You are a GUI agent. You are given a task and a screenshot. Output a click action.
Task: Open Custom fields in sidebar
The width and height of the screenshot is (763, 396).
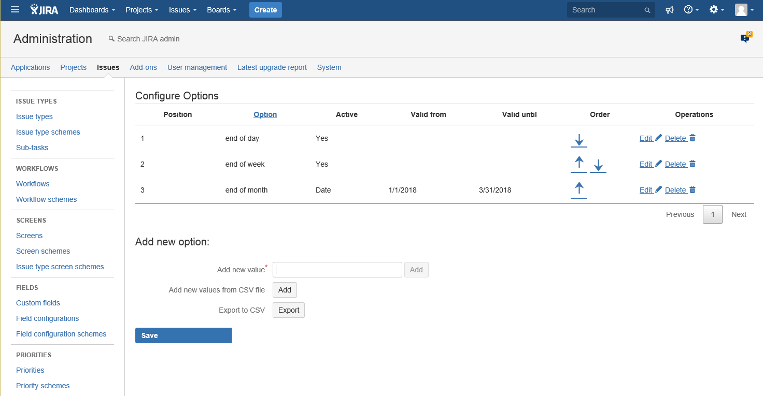(x=38, y=303)
